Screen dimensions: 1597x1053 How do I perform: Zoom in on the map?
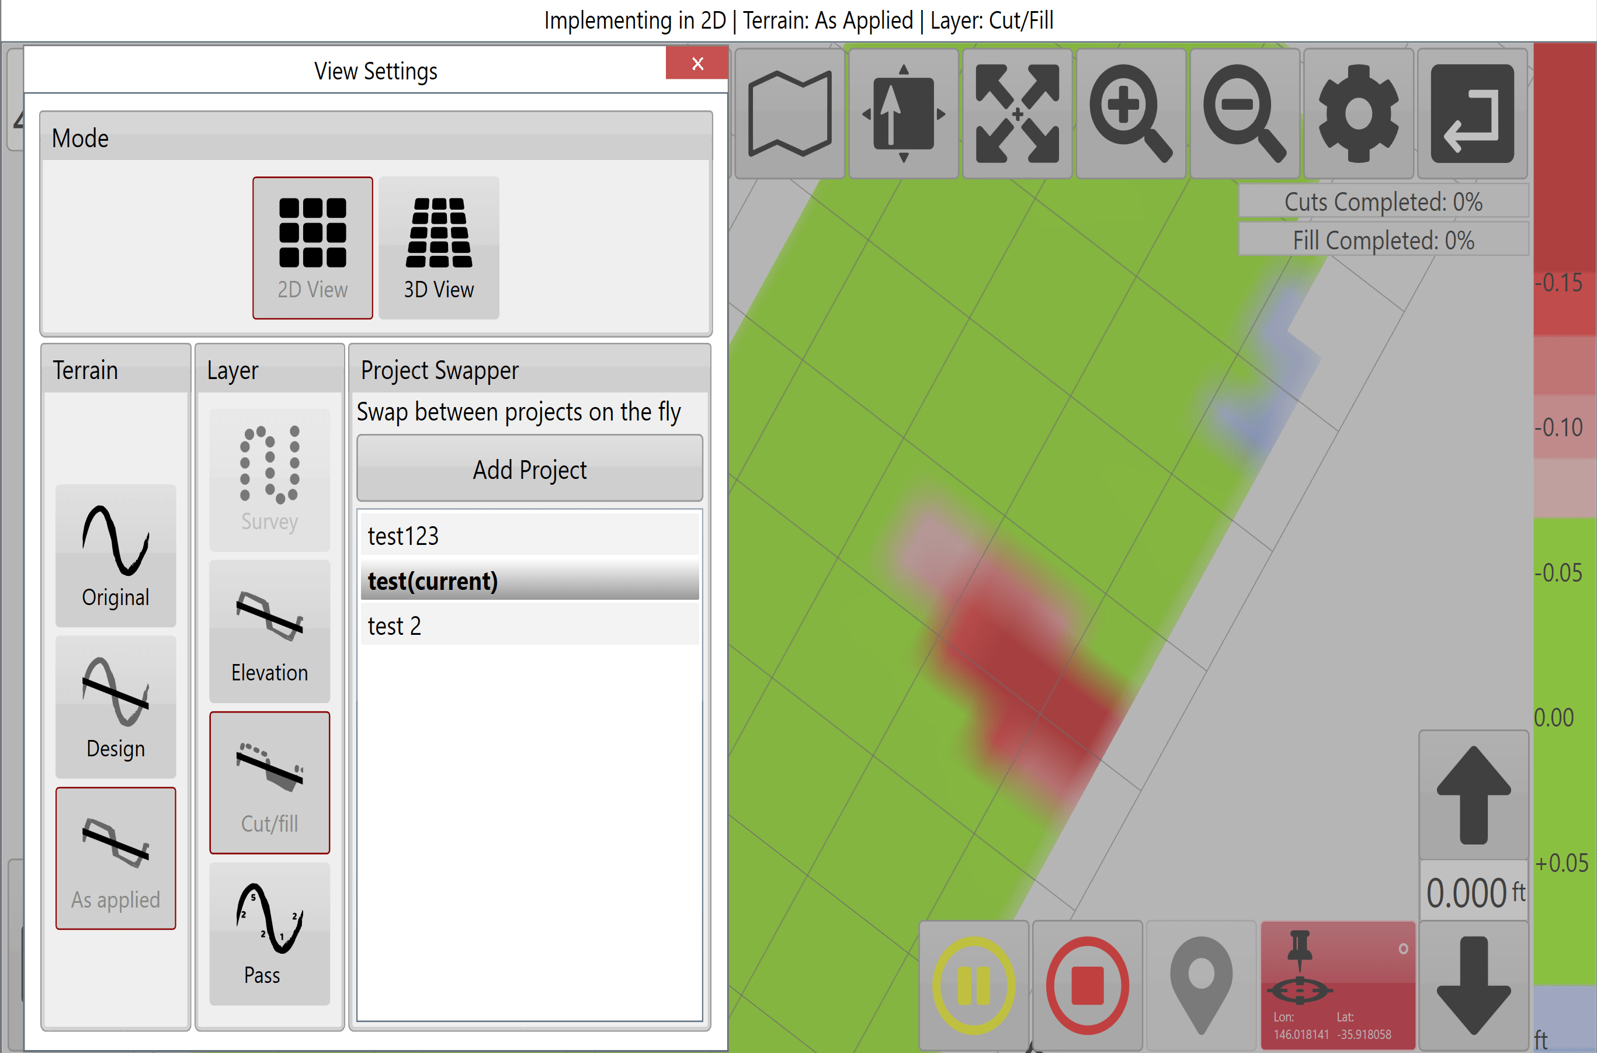1131,113
